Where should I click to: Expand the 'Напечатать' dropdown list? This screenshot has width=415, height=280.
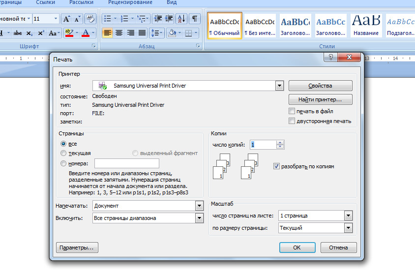pos(199,206)
